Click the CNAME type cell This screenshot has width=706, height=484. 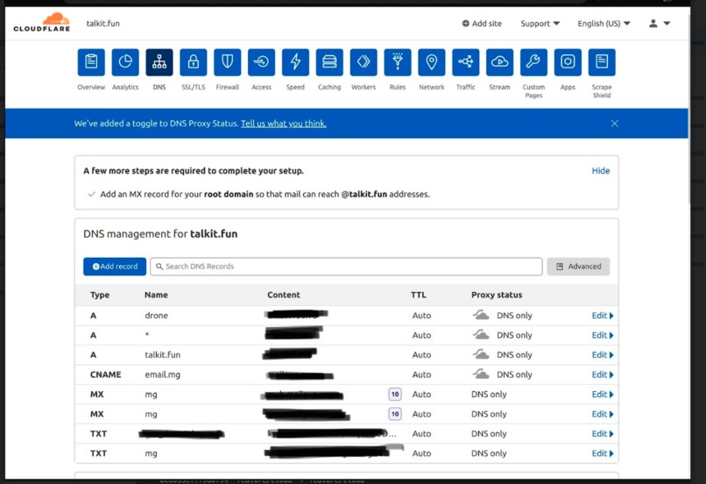click(x=105, y=374)
